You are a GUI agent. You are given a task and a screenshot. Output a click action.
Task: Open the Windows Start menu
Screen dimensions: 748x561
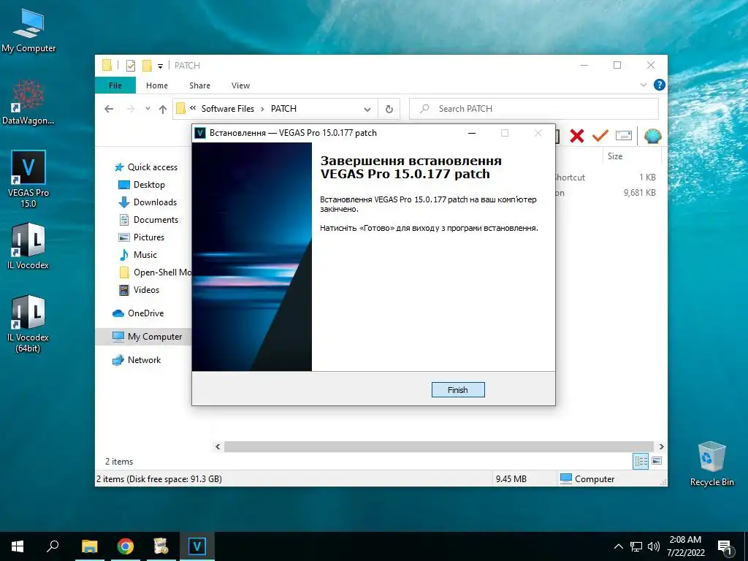pyautogui.click(x=18, y=546)
